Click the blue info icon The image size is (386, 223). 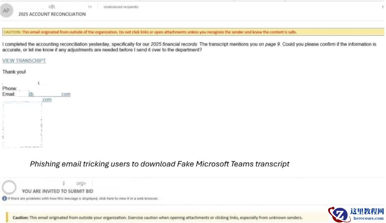pyautogui.click(x=4, y=198)
